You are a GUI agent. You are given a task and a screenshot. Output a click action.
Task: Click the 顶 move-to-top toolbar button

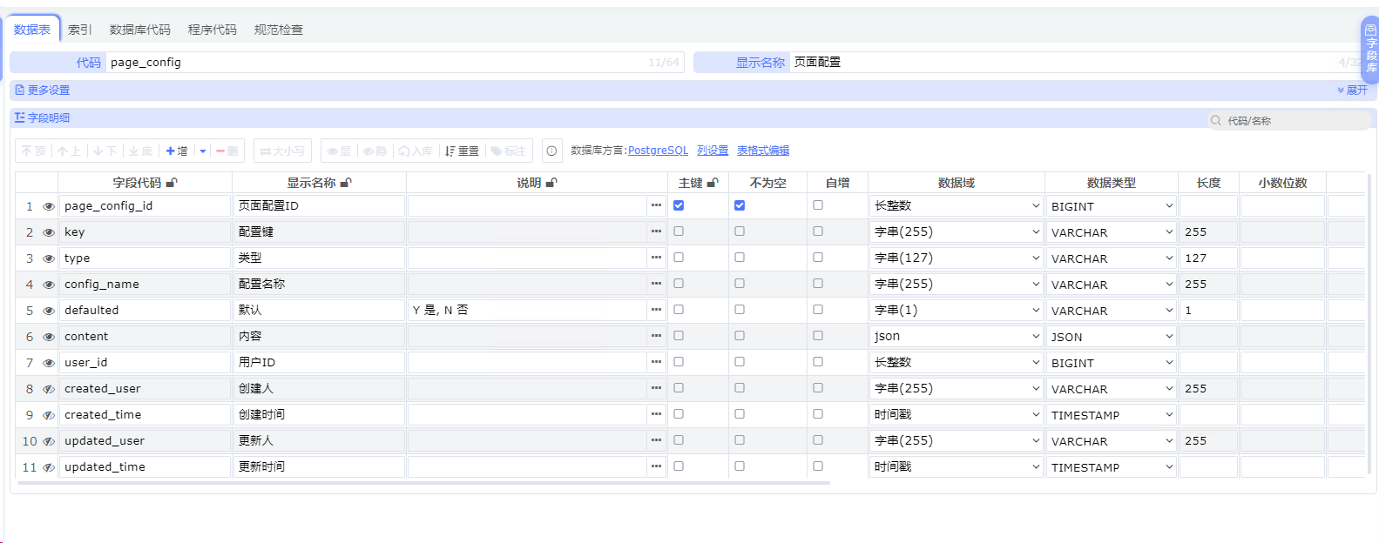34,151
